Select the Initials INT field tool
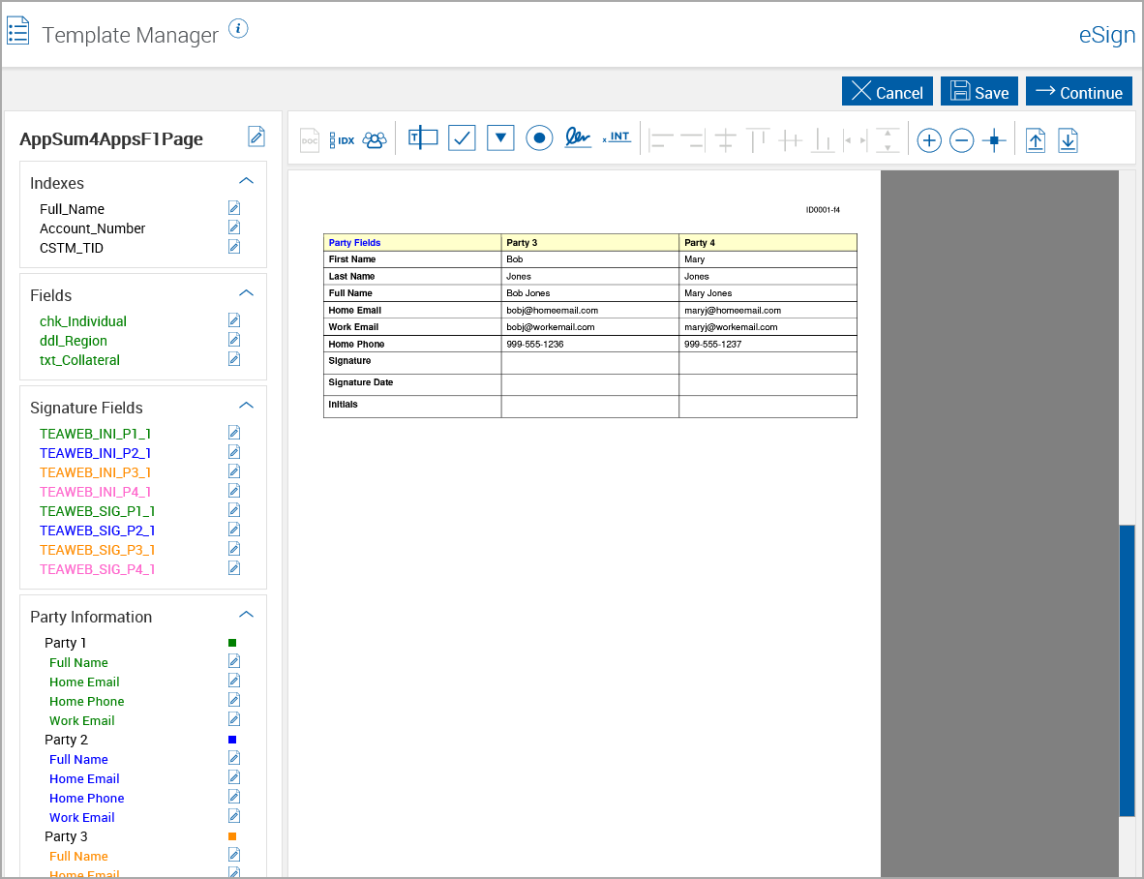The image size is (1144, 879). (x=617, y=136)
